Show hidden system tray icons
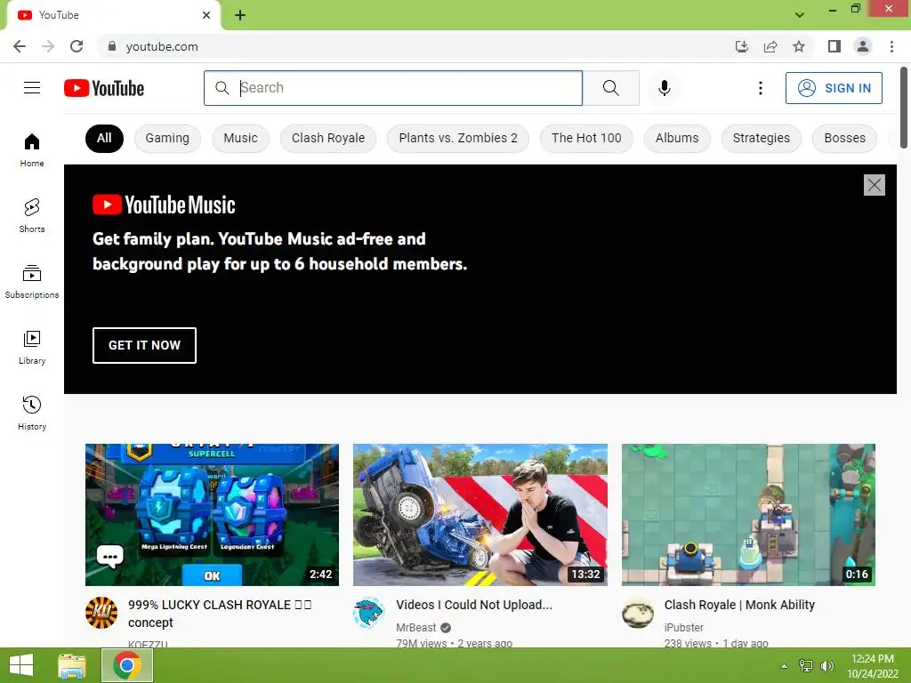Image resolution: width=911 pixels, height=683 pixels. pyautogui.click(x=784, y=666)
